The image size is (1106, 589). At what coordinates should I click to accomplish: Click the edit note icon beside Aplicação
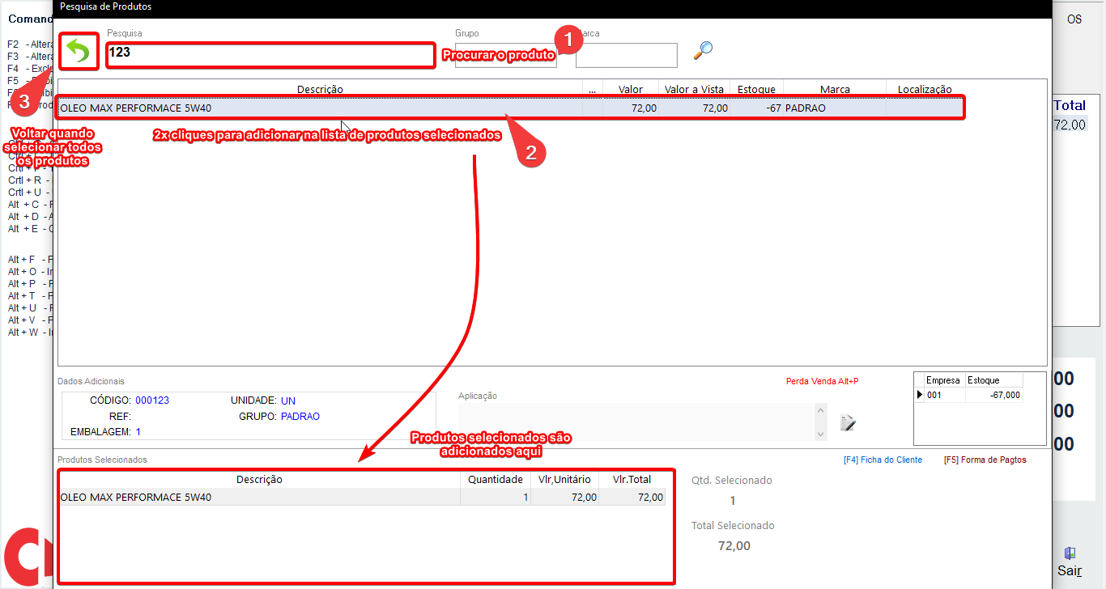848,422
